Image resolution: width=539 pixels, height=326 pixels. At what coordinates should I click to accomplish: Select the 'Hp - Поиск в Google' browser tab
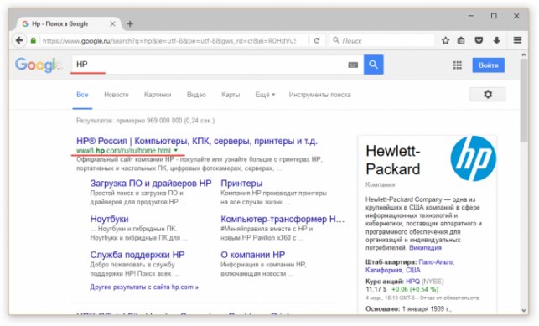[x=69, y=24]
